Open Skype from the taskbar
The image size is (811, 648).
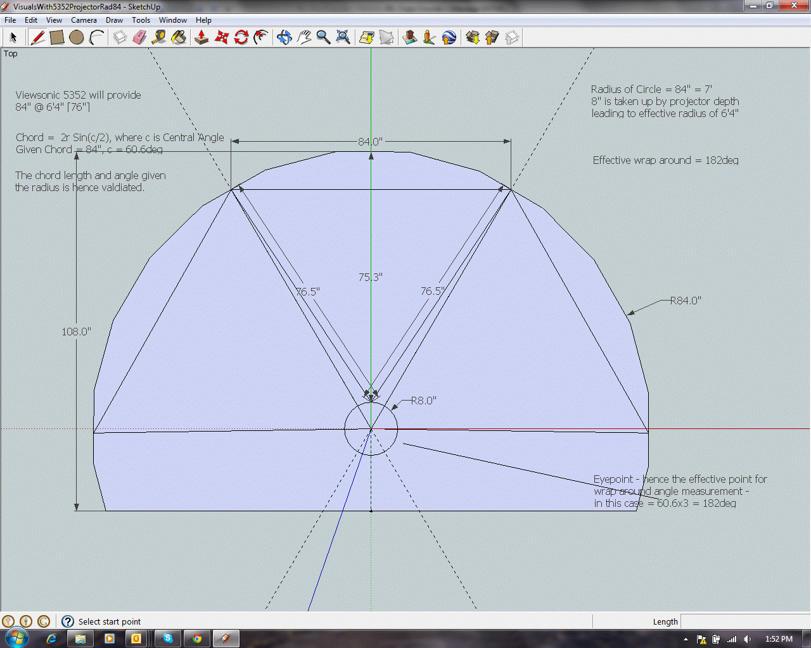pos(168,639)
